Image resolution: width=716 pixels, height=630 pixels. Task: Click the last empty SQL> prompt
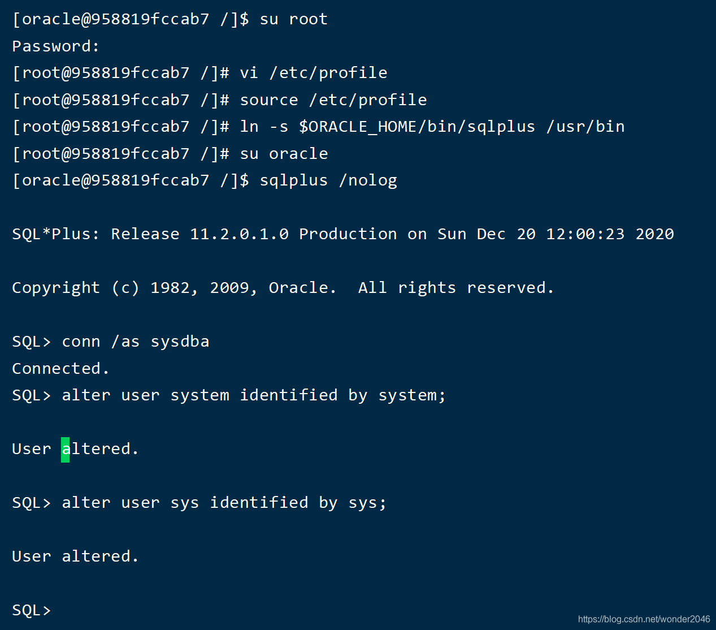click(31, 611)
